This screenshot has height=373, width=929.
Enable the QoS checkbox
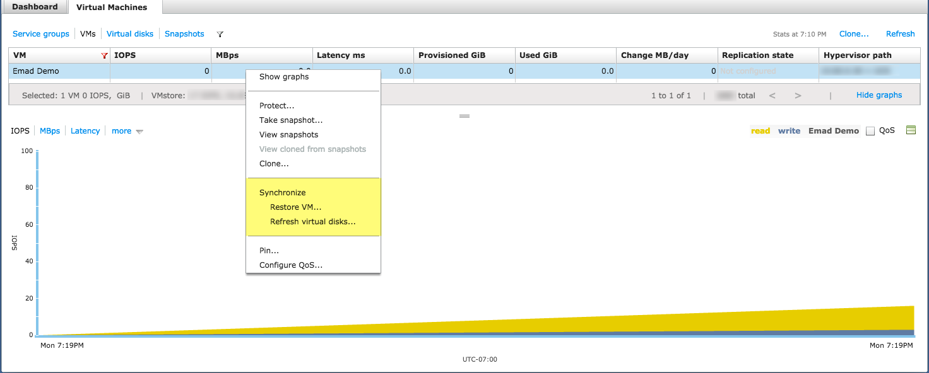coord(870,131)
